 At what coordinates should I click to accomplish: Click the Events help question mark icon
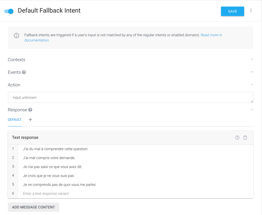pyautogui.click(x=24, y=72)
